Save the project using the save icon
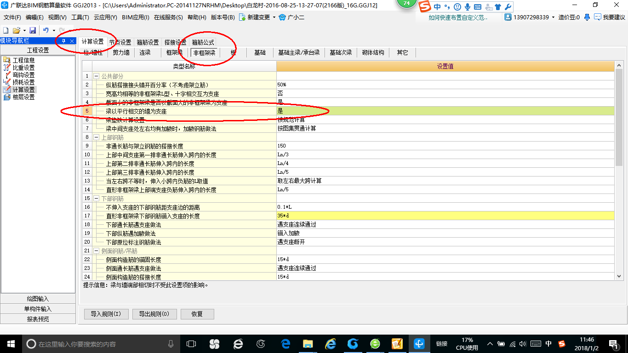The height and width of the screenshot is (353, 628). point(33,29)
